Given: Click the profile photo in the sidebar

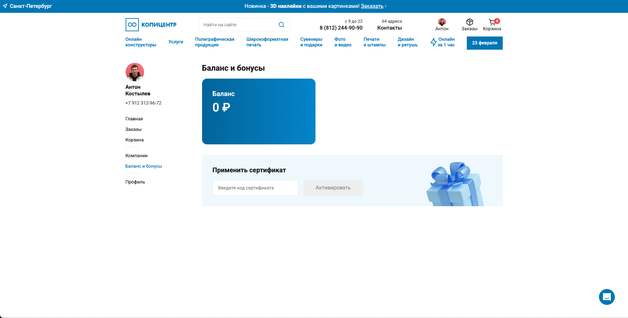Looking at the screenshot, I should (135, 72).
